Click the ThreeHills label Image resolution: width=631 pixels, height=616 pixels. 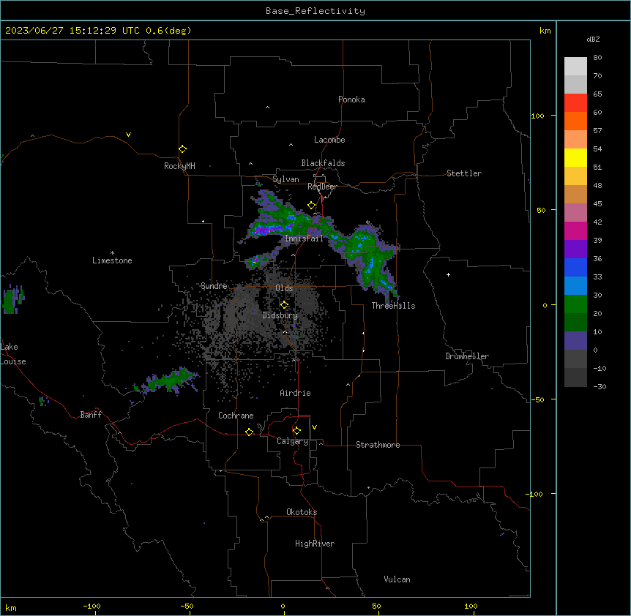[x=393, y=306]
